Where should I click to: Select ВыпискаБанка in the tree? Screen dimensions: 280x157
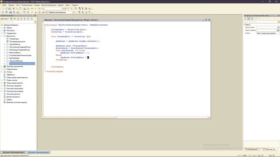pos(15,52)
